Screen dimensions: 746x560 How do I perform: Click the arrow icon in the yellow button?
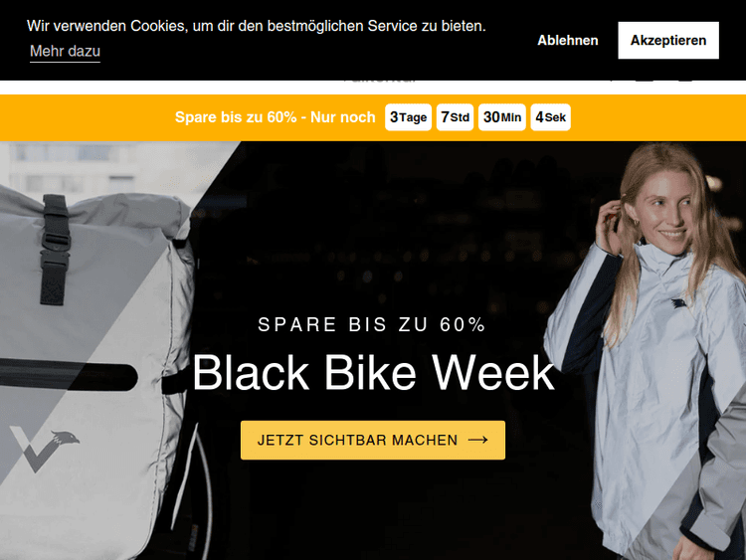tap(478, 440)
